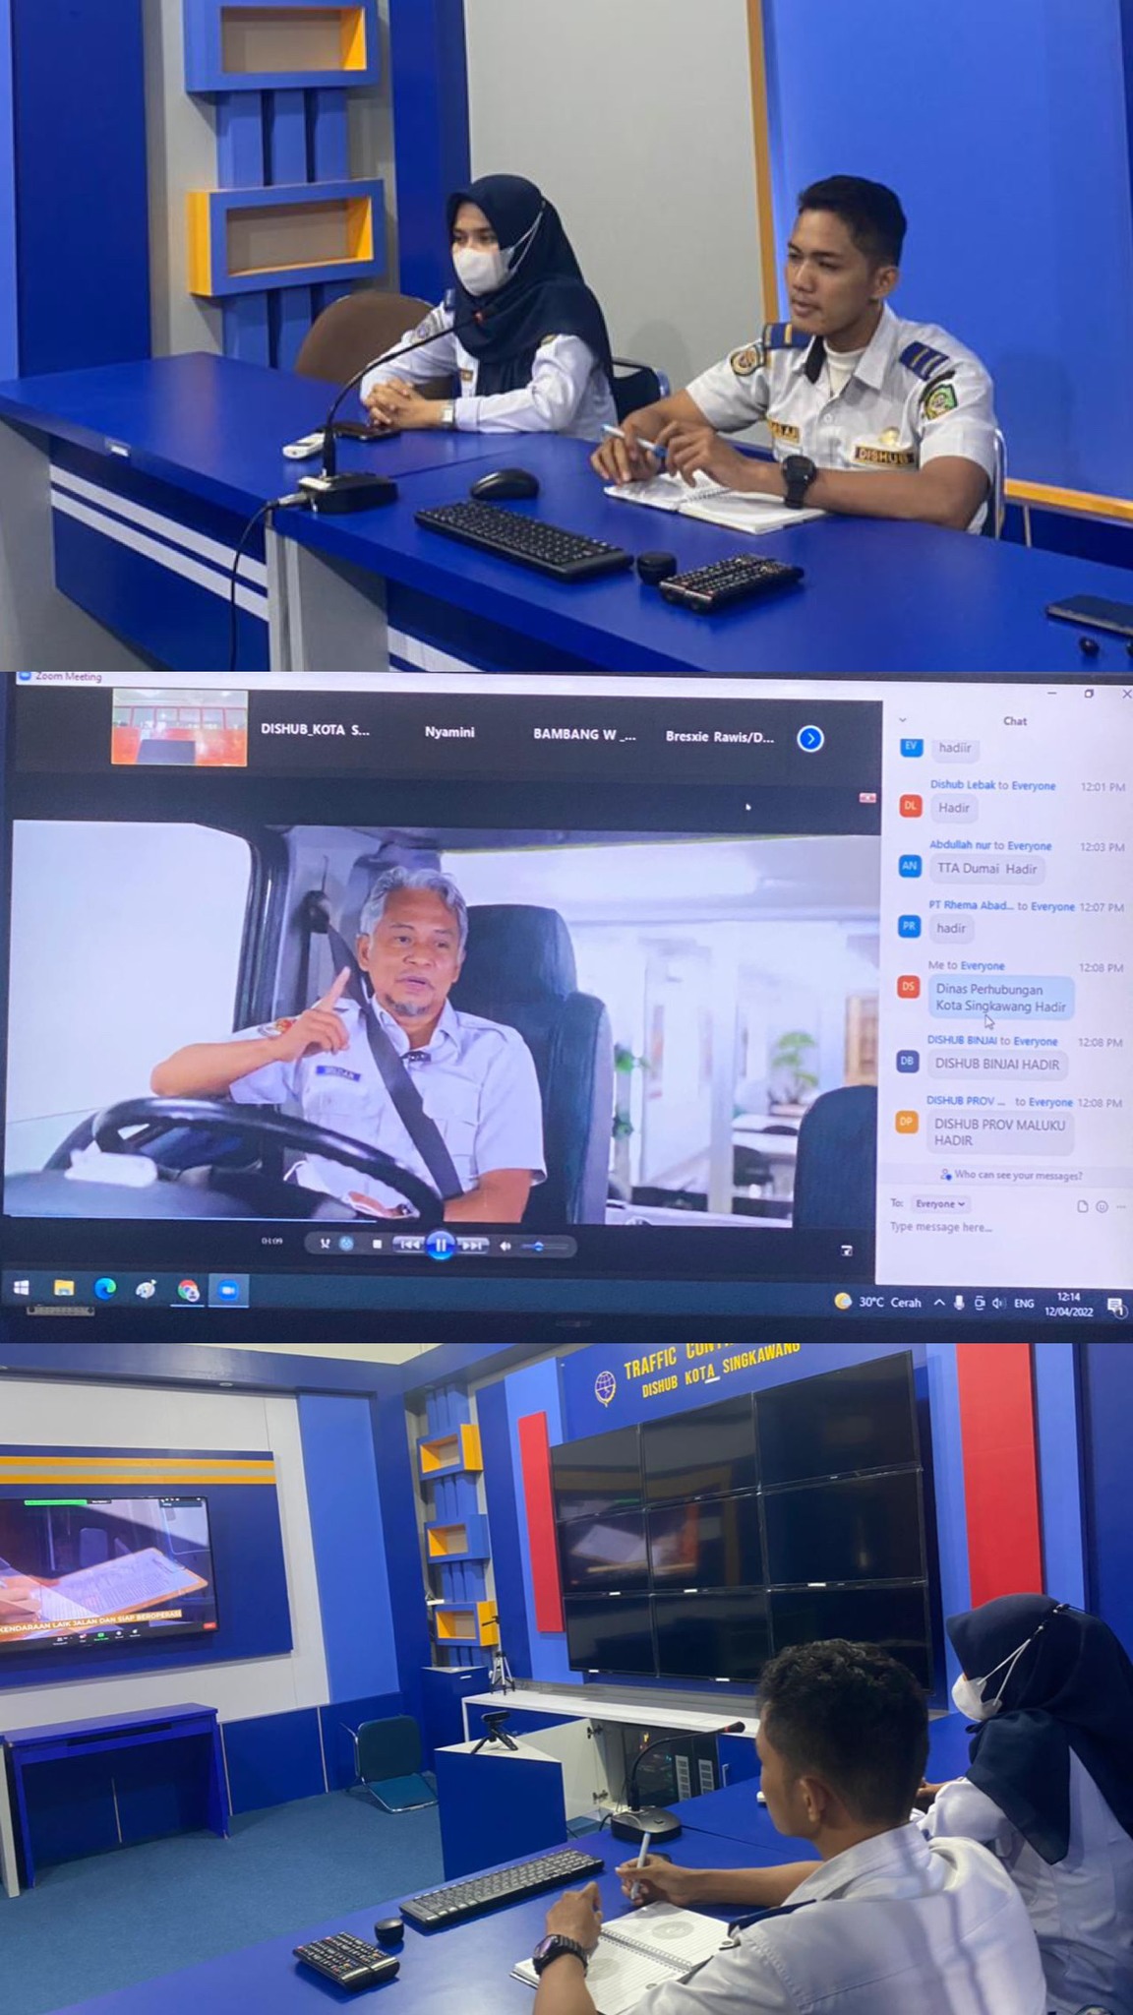Skip to the next track in player

[472, 1246]
